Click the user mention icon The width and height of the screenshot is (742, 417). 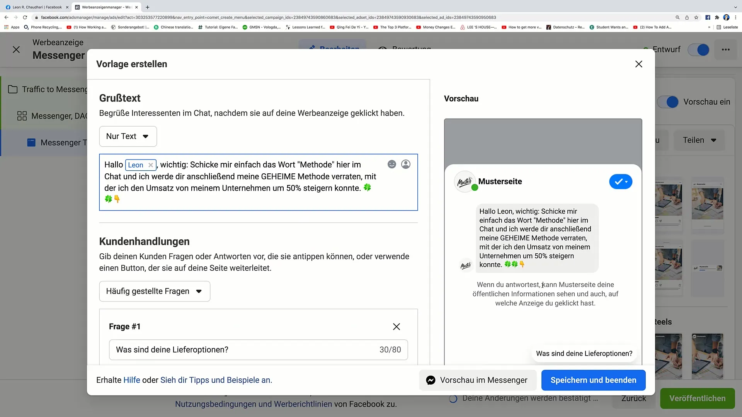(406, 164)
